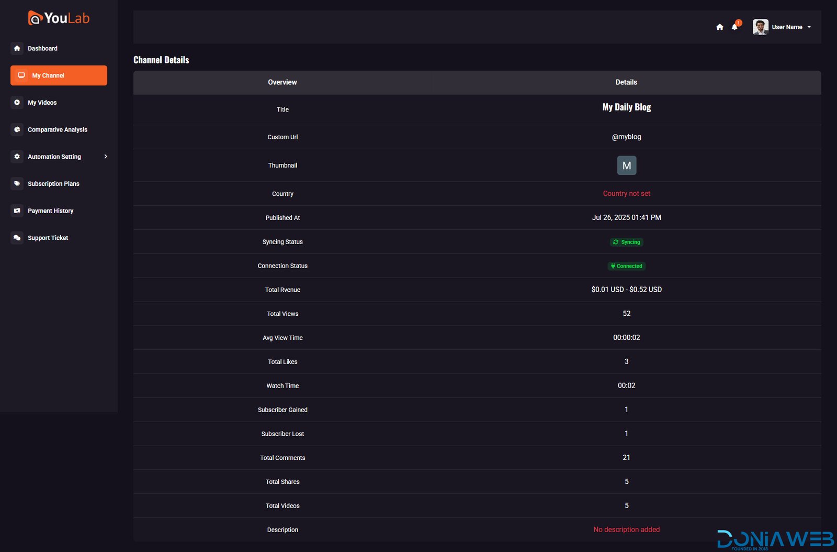Open Payment History menu item

(50, 211)
